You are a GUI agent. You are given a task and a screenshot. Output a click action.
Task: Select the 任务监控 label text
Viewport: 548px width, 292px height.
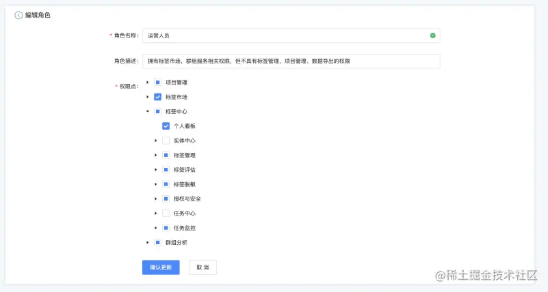185,228
